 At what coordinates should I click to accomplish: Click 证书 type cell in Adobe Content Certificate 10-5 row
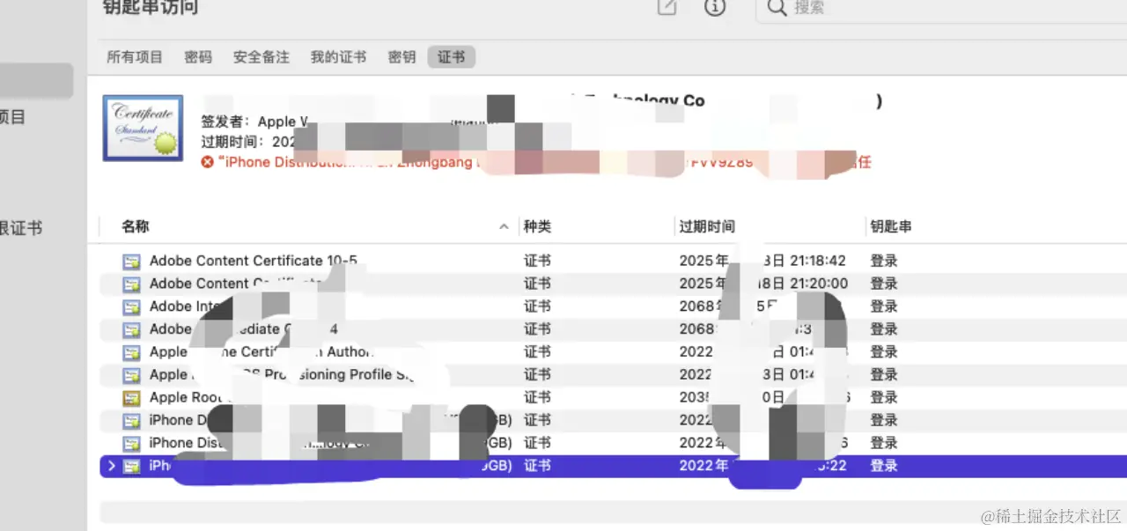[537, 261]
